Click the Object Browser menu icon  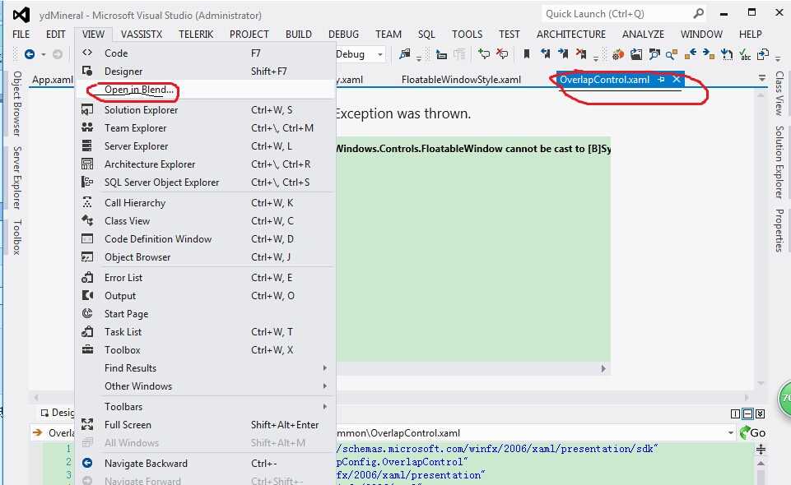87,256
